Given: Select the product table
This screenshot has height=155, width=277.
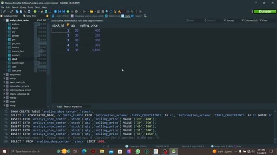Looking at the screenshot, I should tap(16, 55).
